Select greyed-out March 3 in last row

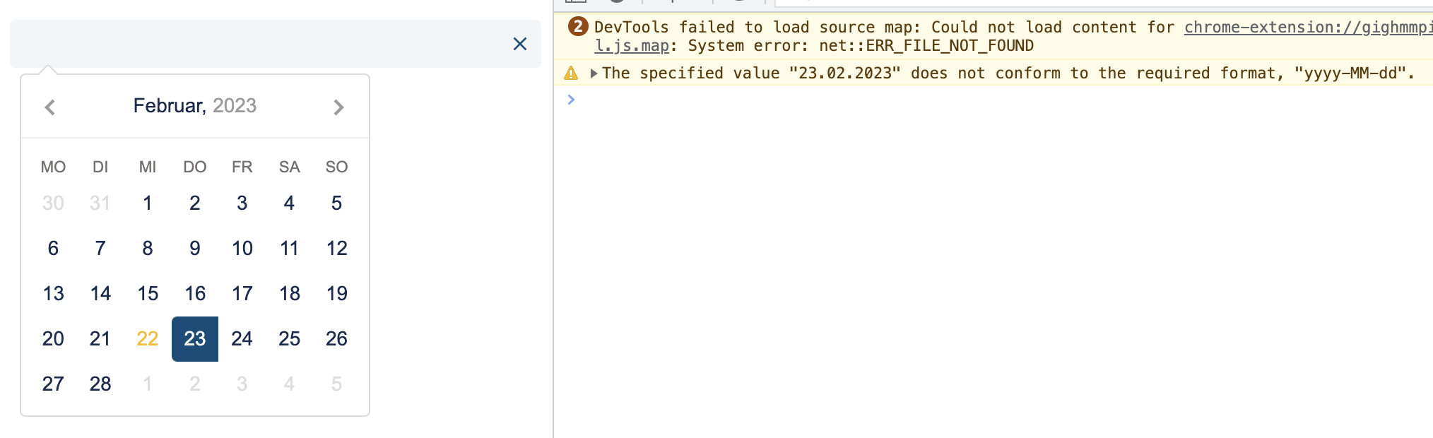click(x=242, y=384)
